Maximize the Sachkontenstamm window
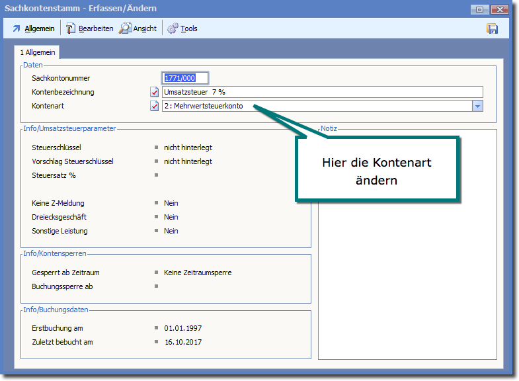This screenshot has width=519, height=381. coord(479,9)
